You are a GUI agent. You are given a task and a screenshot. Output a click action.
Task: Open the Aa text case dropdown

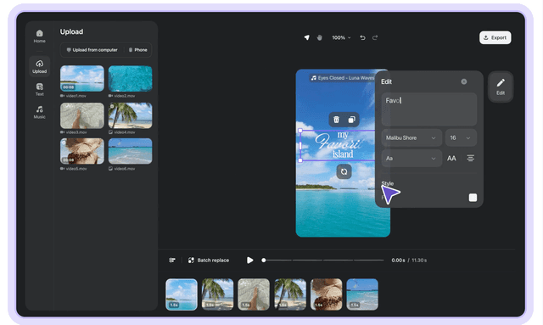point(411,159)
